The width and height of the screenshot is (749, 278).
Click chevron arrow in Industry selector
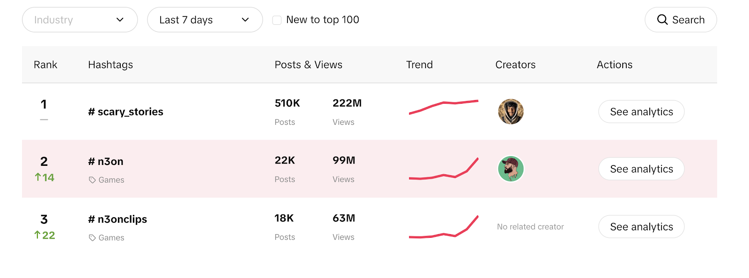pyautogui.click(x=120, y=20)
